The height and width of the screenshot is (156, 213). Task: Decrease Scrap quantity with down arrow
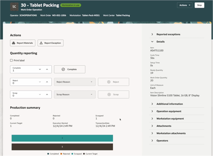(x=40, y=94)
